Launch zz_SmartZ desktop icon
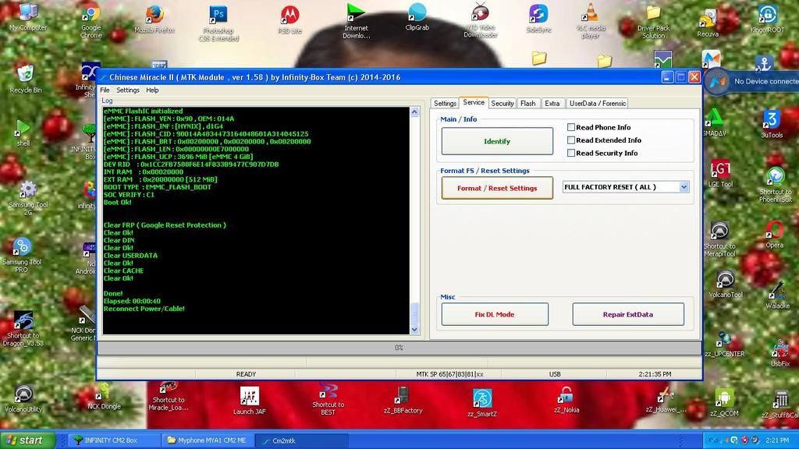 coord(482,403)
